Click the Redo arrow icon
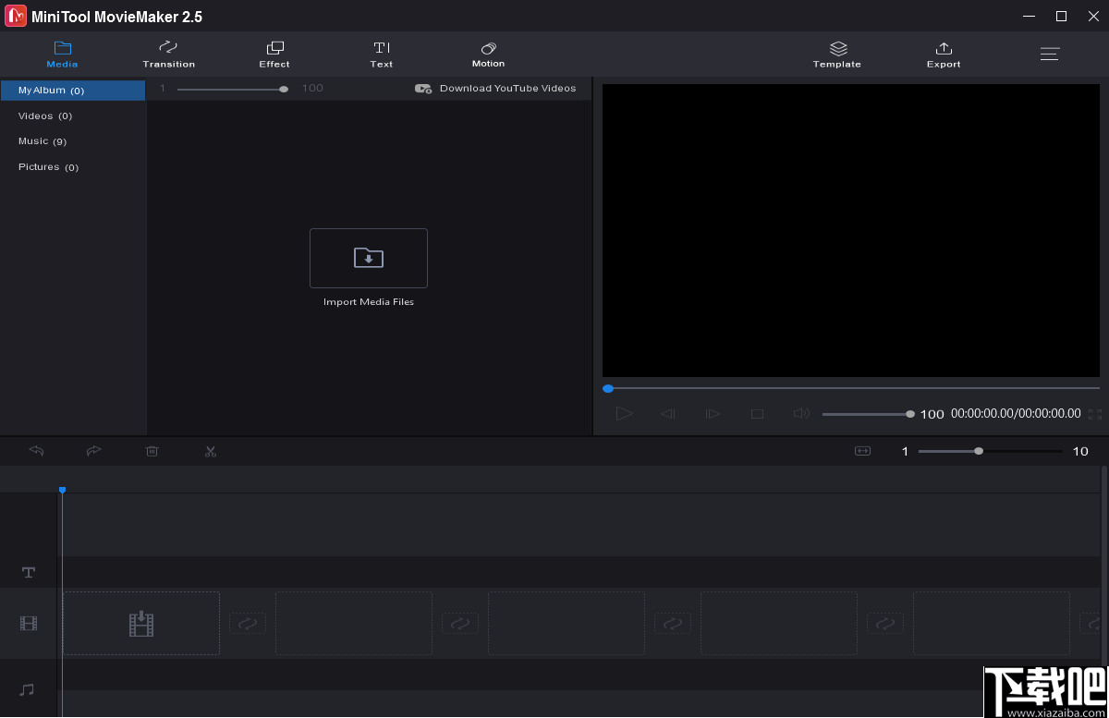 tap(93, 451)
